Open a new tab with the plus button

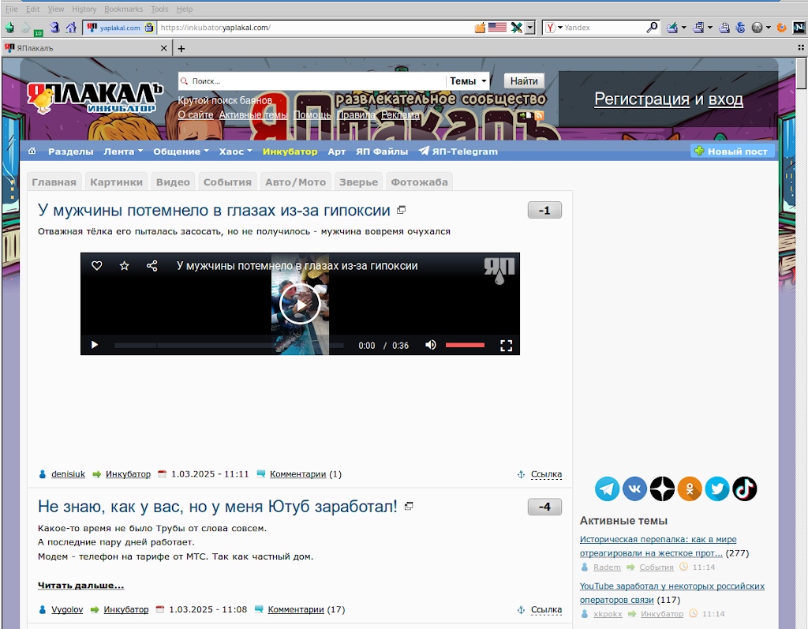pyautogui.click(x=181, y=48)
